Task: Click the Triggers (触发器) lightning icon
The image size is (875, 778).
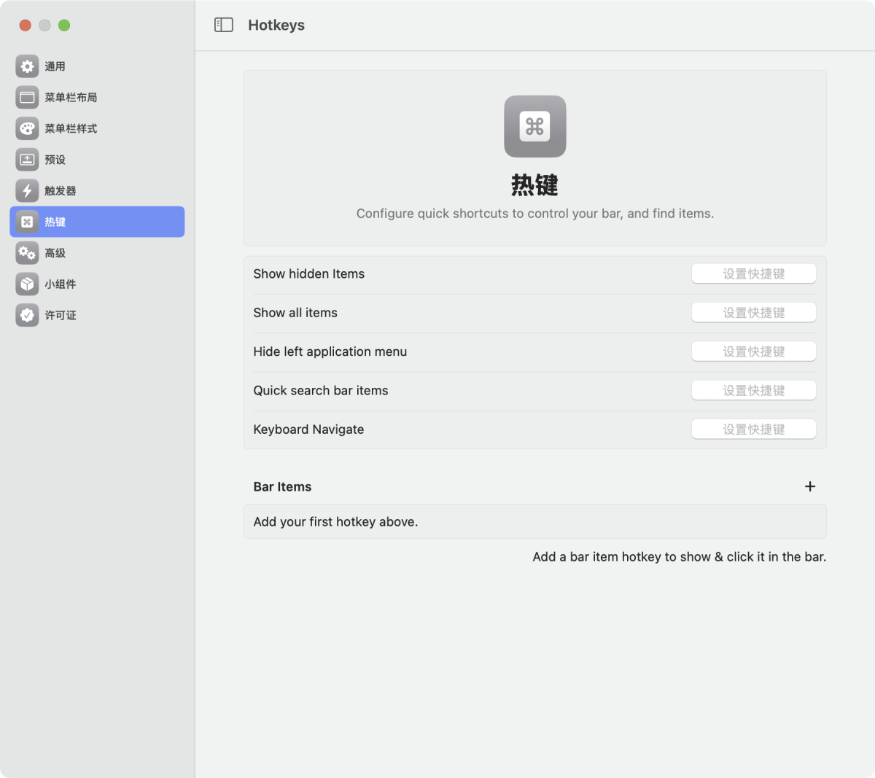Action: pos(27,191)
